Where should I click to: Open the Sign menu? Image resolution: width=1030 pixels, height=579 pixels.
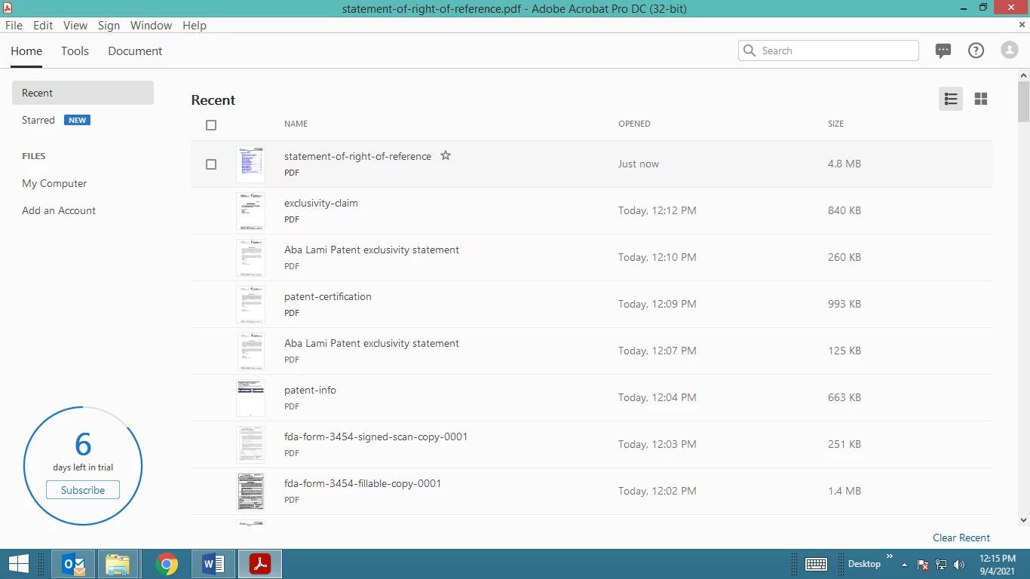click(x=109, y=25)
